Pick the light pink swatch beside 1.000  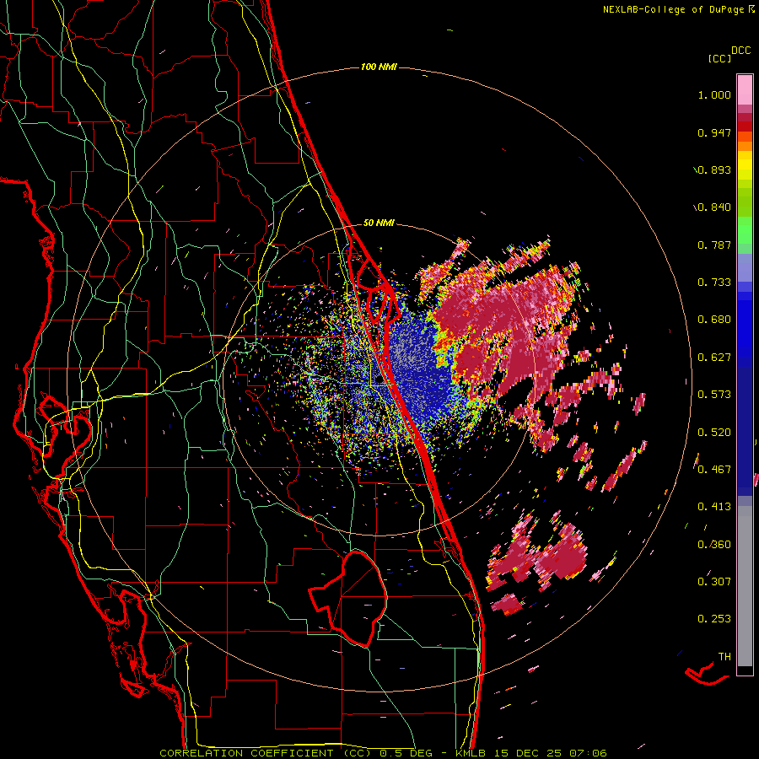[745, 90]
